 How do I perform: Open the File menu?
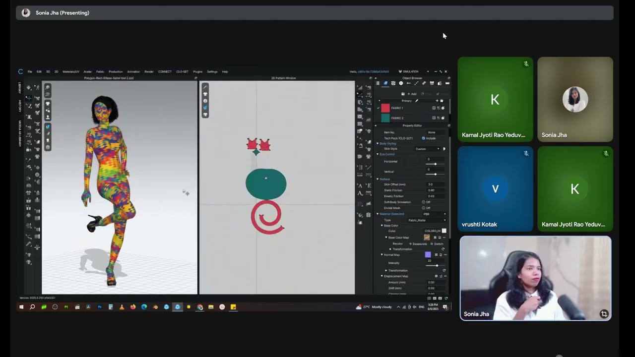point(30,71)
